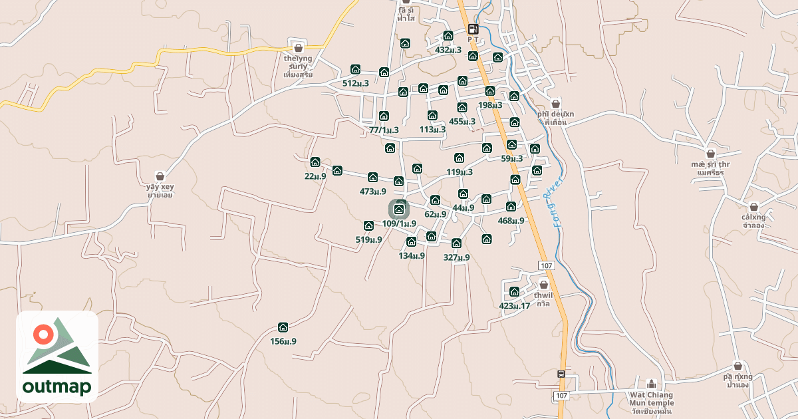
Task: Click the house marker labeled 113ม.3
Action: [433, 115]
